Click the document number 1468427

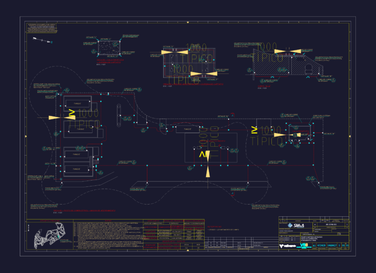pyautogui.click(x=331, y=246)
